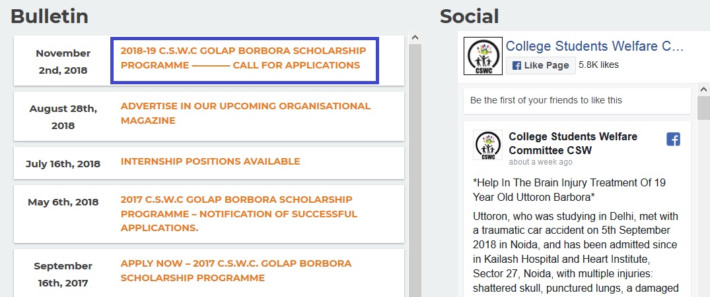Open Advertise in our upcoming organisational magazine link
The image size is (710, 297).
[x=246, y=113]
